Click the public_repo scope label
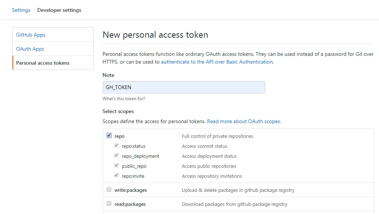 134,166
